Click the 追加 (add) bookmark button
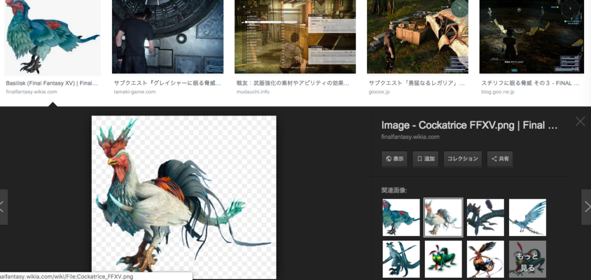 (x=425, y=159)
